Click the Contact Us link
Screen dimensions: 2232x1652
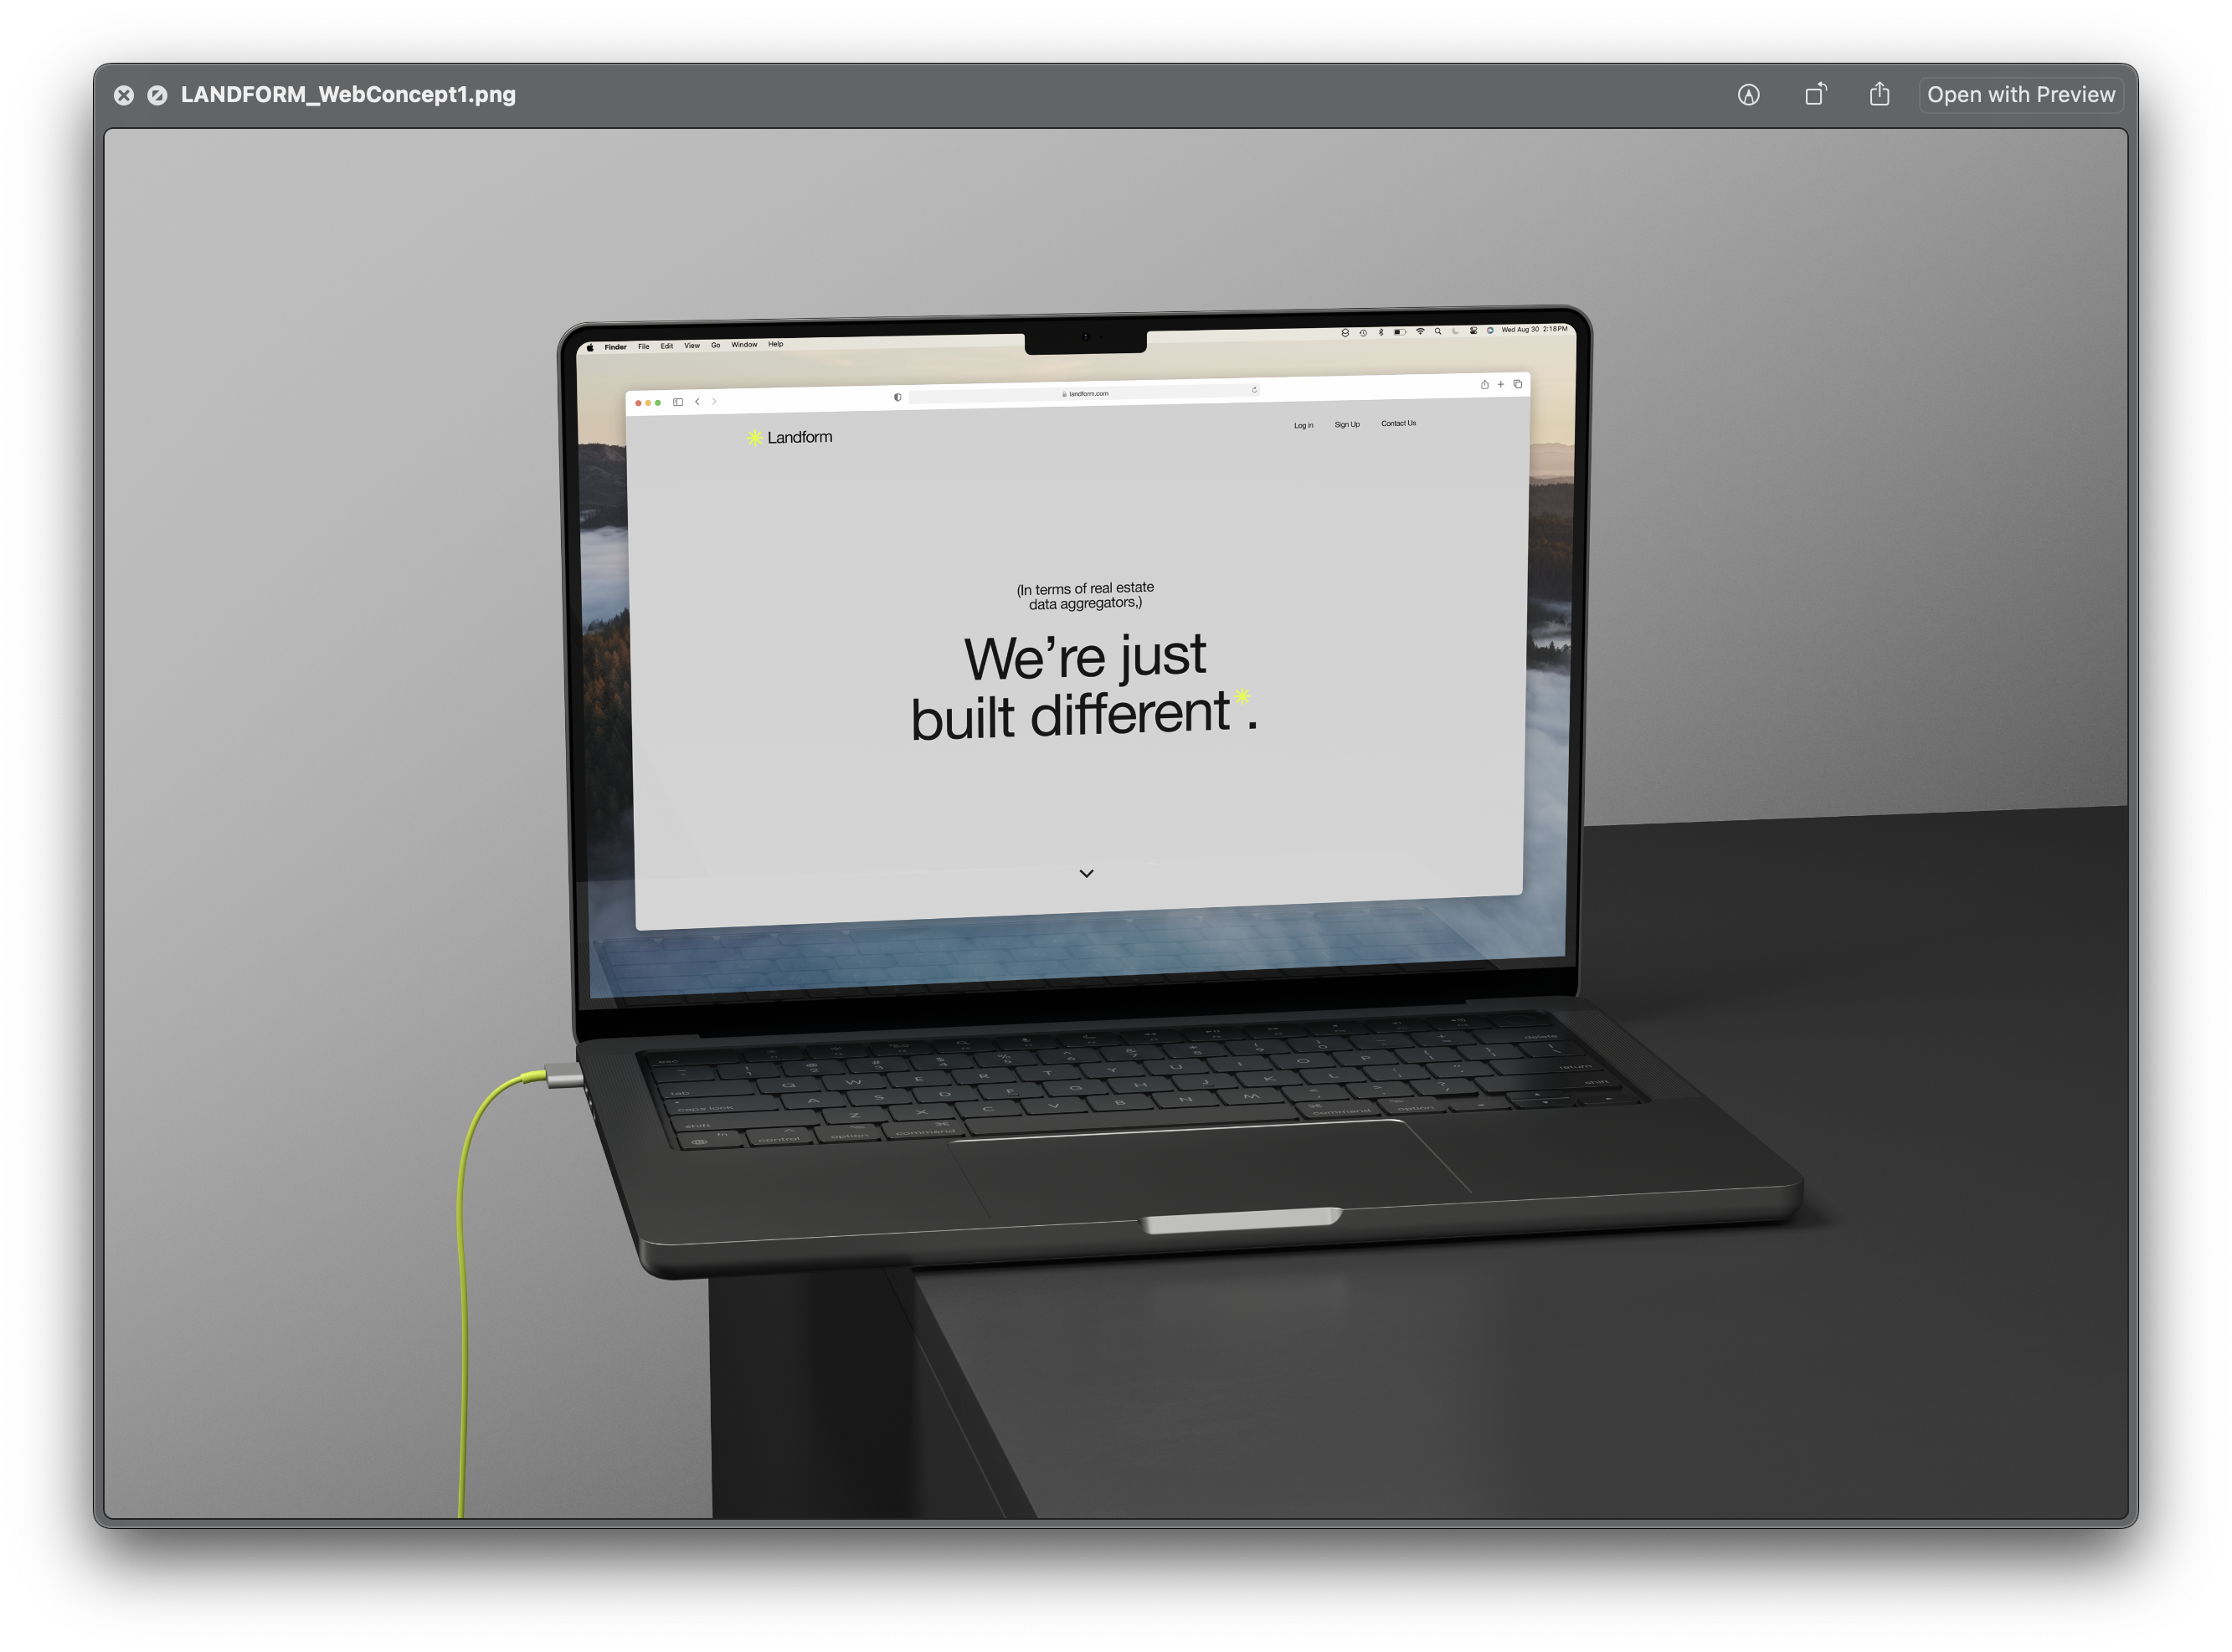click(x=1397, y=423)
